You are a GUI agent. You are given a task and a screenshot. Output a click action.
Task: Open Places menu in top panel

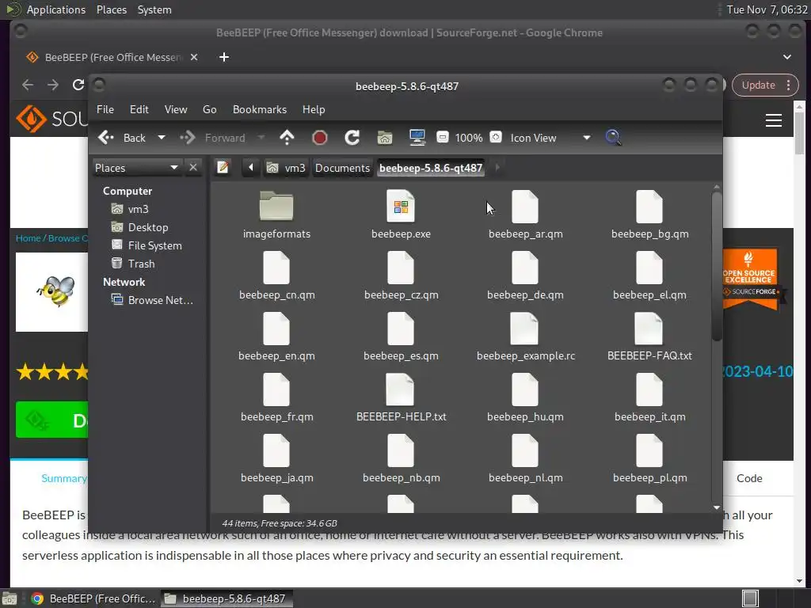[111, 9]
